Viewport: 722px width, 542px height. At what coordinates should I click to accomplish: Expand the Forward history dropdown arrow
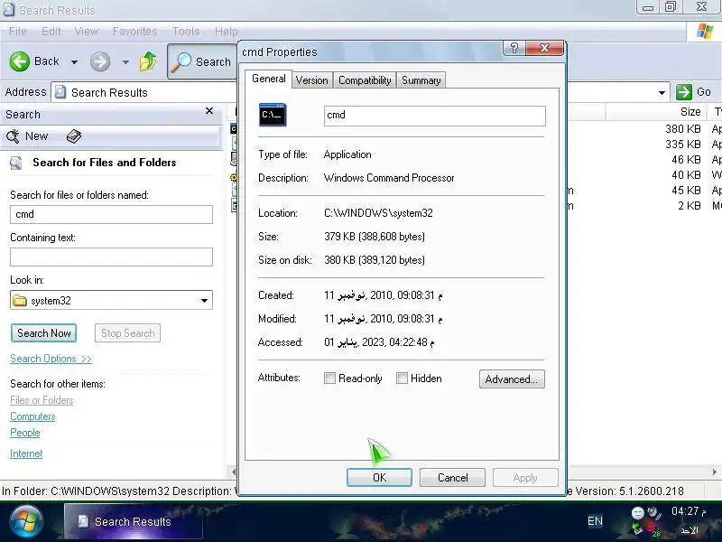125,61
